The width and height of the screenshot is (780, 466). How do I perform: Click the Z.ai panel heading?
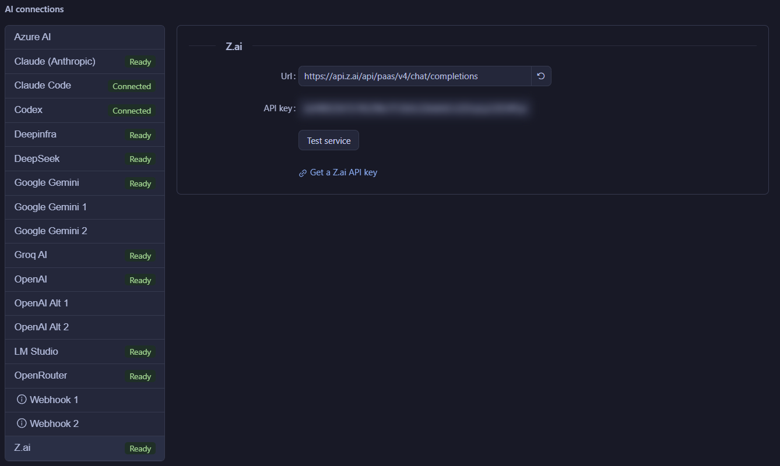coord(234,47)
